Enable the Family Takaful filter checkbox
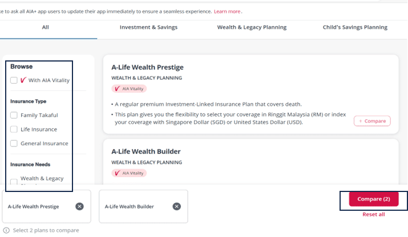This screenshot has width=408, height=237. tap(14, 115)
